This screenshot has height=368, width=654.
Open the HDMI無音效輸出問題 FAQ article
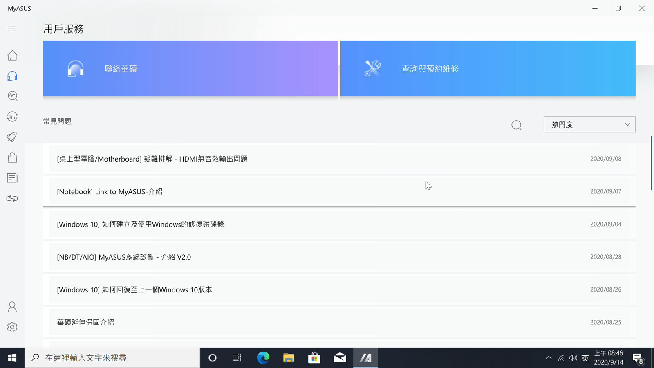(x=152, y=159)
